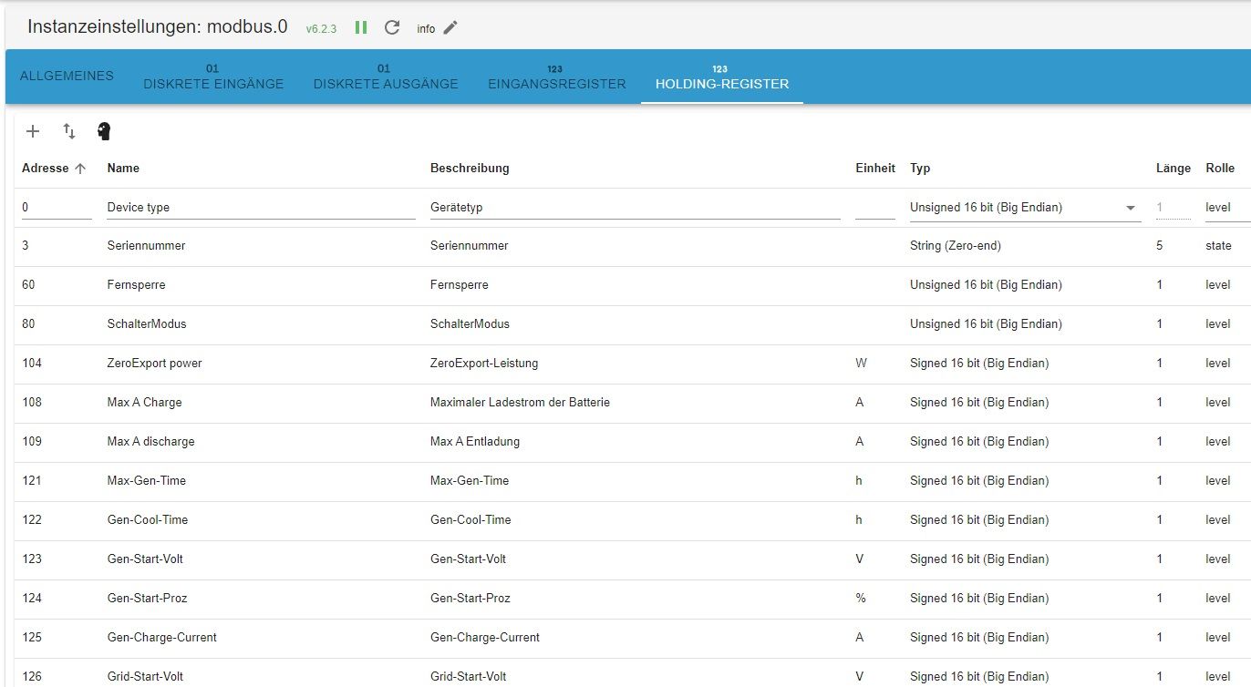Select address 126 cell
The height and width of the screenshot is (687, 1251).
tap(32, 677)
